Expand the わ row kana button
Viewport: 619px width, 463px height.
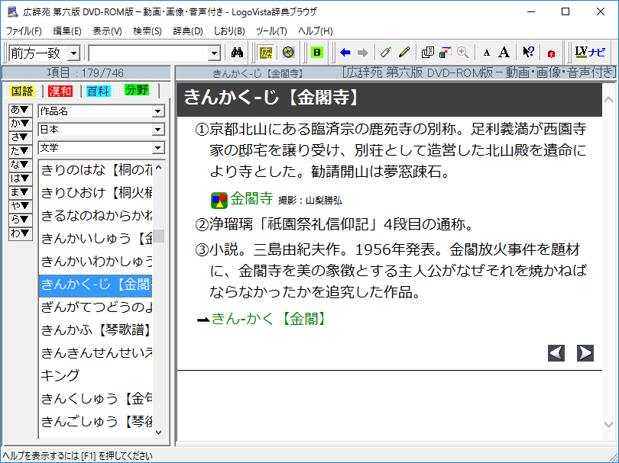tap(21, 233)
